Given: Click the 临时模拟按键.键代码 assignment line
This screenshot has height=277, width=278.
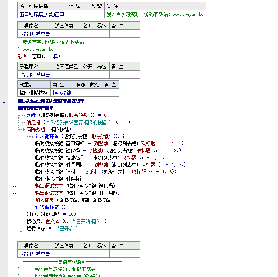Looking at the screenshot, I should (x=108, y=150).
